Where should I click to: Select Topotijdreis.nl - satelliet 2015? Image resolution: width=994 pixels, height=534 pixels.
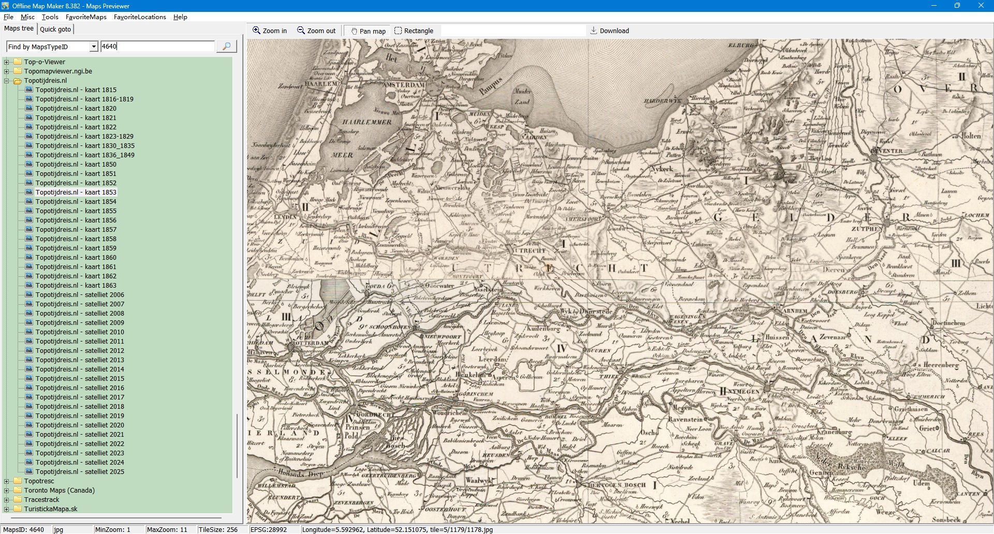tap(80, 379)
